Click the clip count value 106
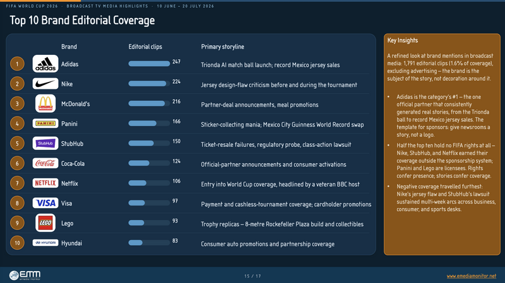This screenshot has width=505, height=283. coord(176,181)
